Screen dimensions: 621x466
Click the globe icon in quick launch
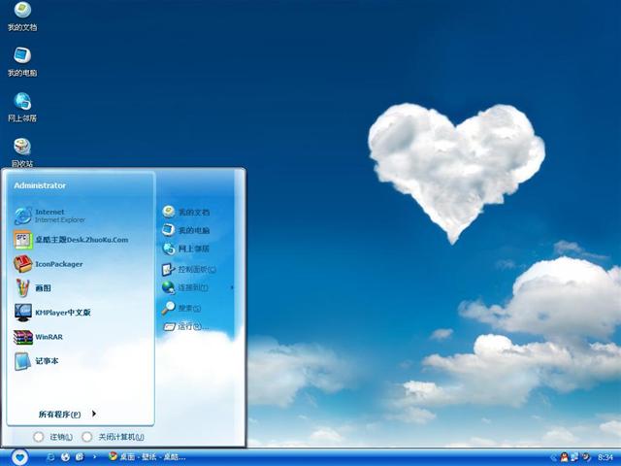(65, 457)
